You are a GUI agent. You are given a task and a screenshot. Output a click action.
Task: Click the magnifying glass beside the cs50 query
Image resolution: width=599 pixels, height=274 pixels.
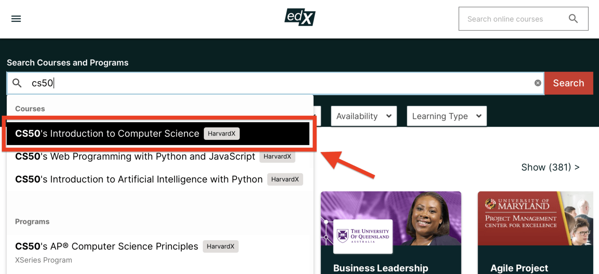pos(17,83)
